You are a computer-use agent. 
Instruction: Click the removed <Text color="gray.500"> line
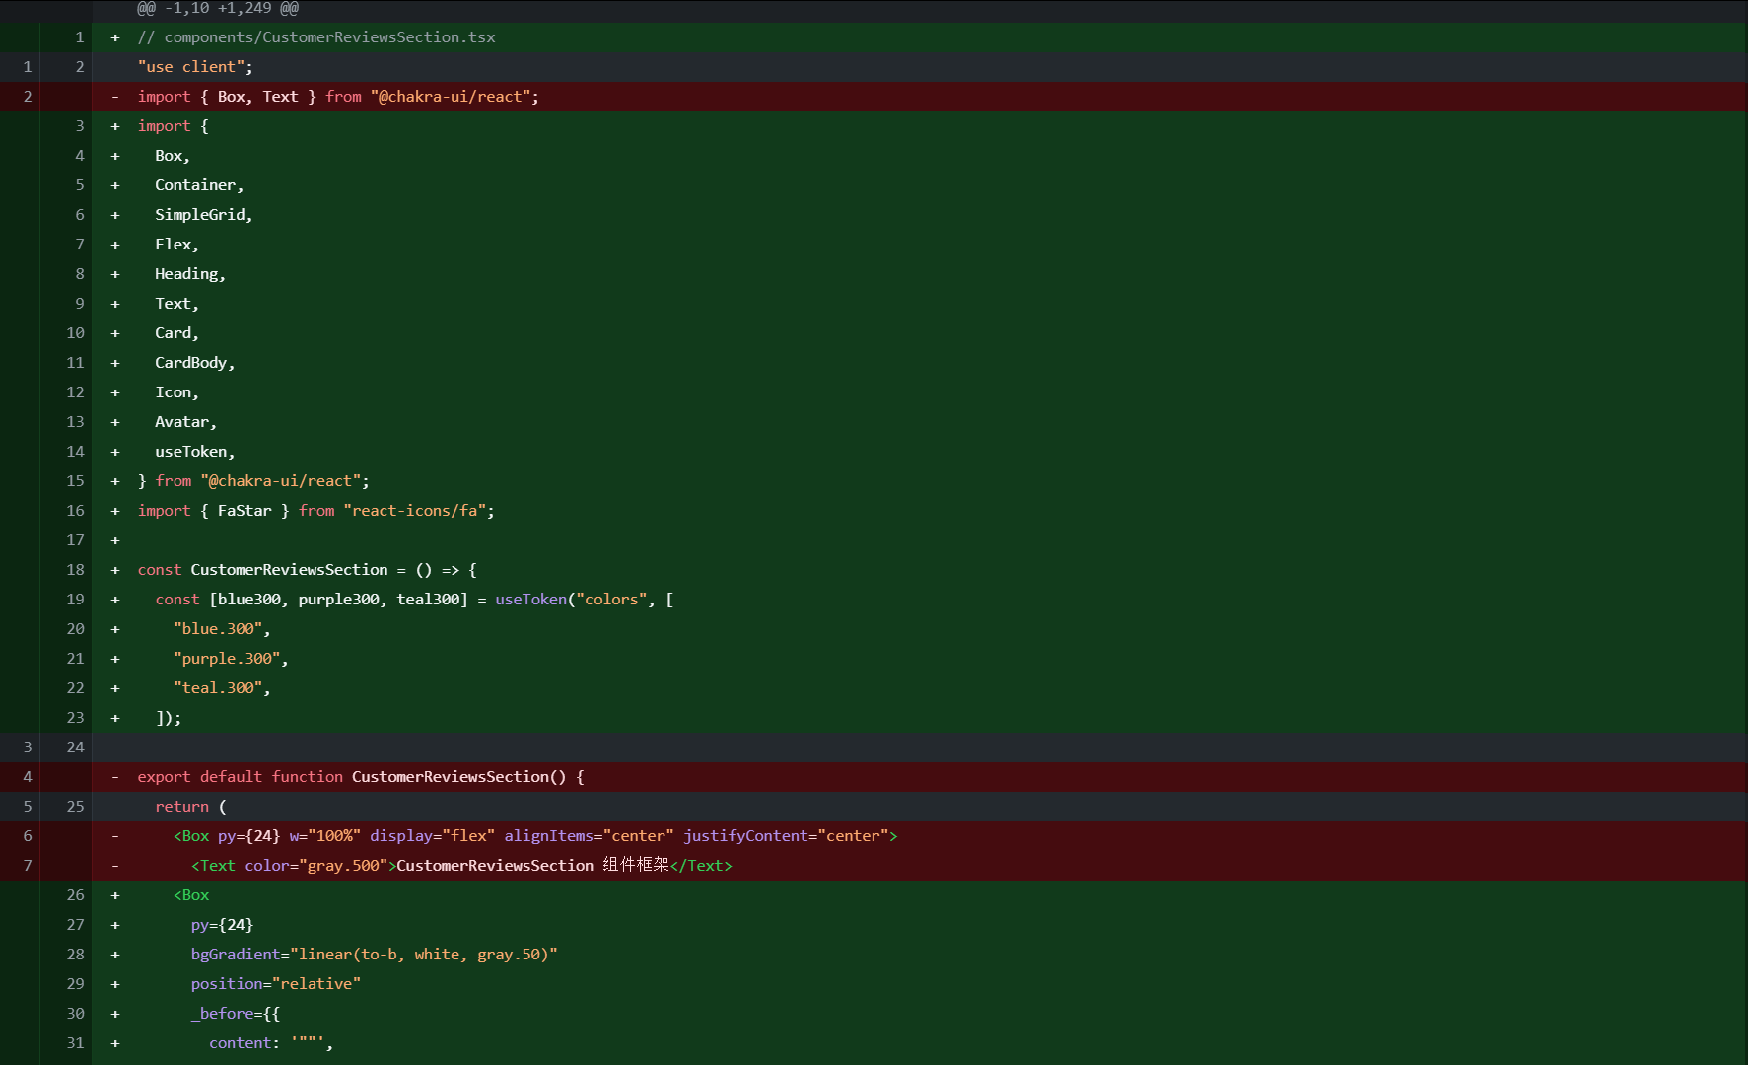coord(461,866)
